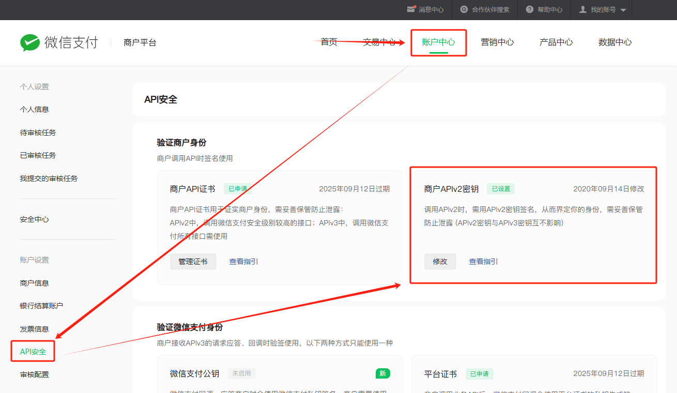
Task: Open 个人信息 in the sidebar
Action: pos(35,109)
